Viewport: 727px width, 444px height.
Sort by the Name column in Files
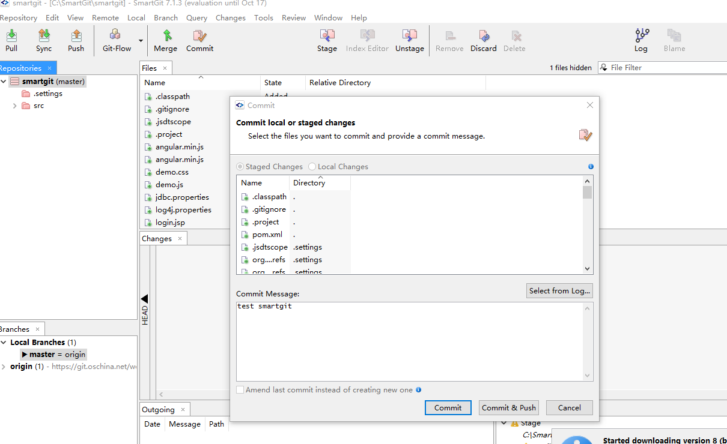(x=201, y=82)
